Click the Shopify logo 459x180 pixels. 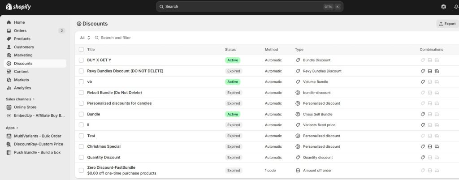point(18,6)
